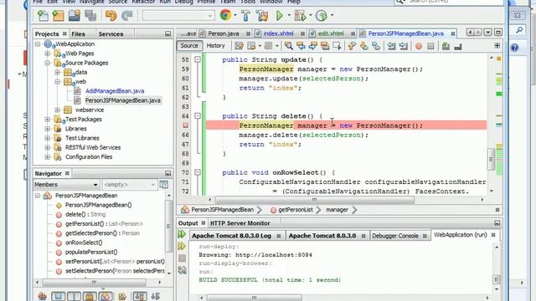Expand the Web Pages node
The height and width of the screenshot is (301, 536).
(x=48, y=54)
